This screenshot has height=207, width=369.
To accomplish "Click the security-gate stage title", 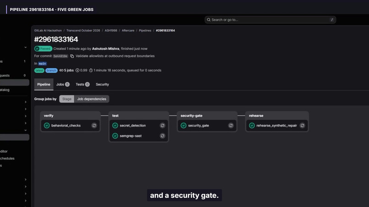I will 191,116.
